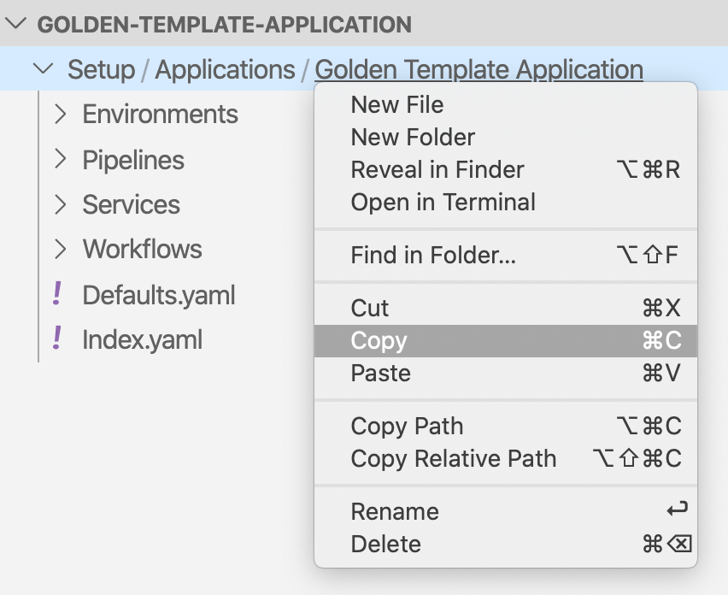Image resolution: width=728 pixels, height=595 pixels.
Task: Choose Cut in the context menu
Action: pos(506,308)
